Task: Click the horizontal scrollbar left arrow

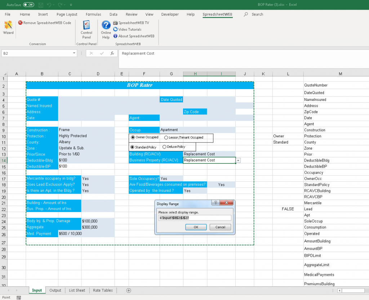Action: pyautogui.click(x=339, y=291)
